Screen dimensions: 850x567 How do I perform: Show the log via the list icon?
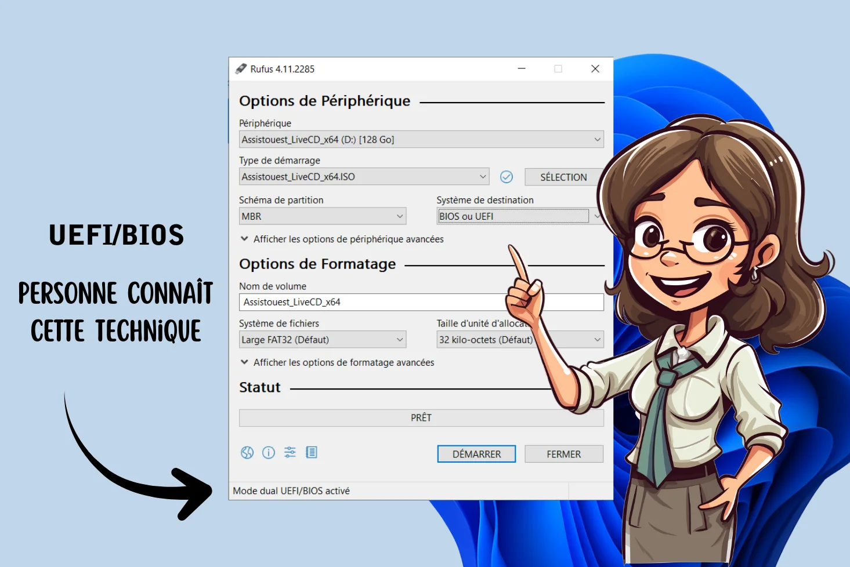click(312, 453)
